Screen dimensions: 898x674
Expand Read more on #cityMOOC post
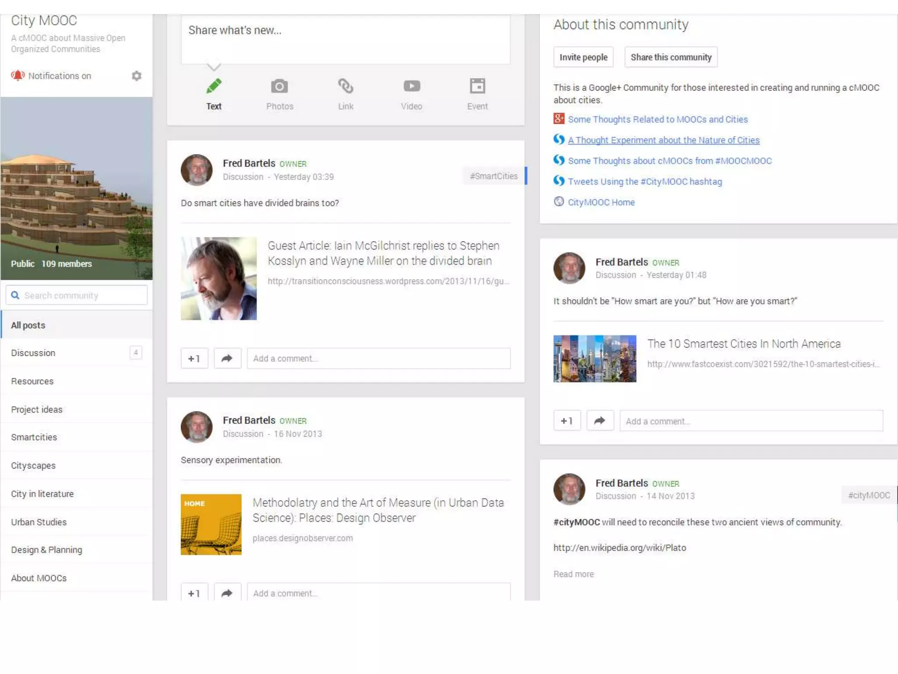tap(573, 574)
